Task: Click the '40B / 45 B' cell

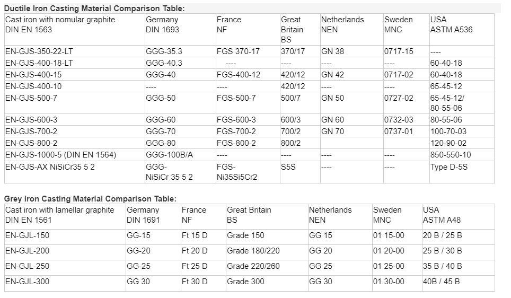Action: click(441, 282)
